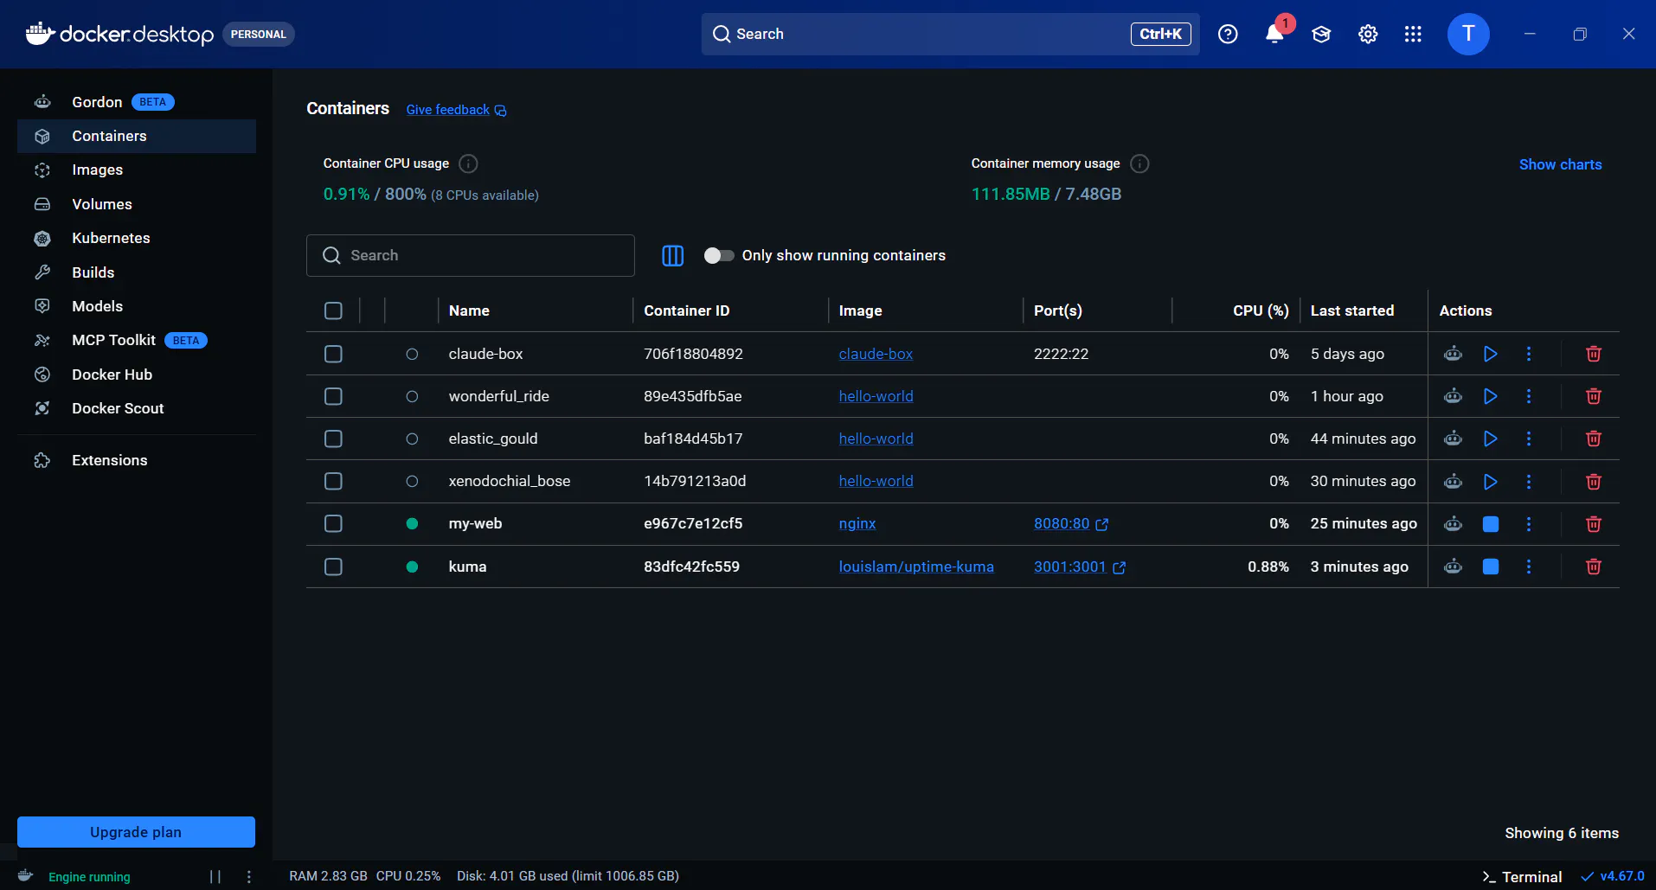The height and width of the screenshot is (890, 1656).
Task: Open the Settings gear icon
Action: [x=1368, y=34]
